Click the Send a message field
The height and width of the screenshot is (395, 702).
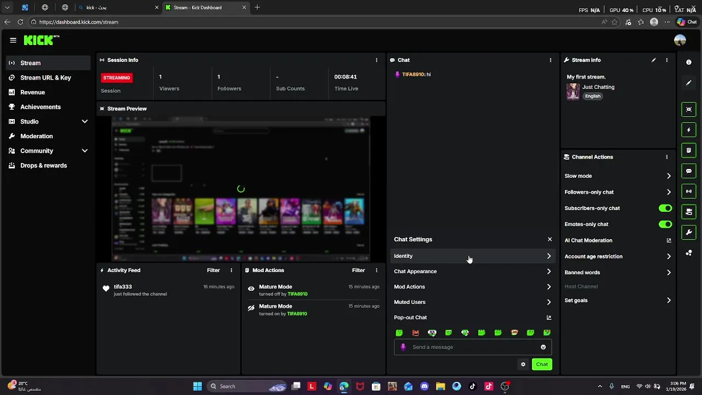[x=473, y=347]
